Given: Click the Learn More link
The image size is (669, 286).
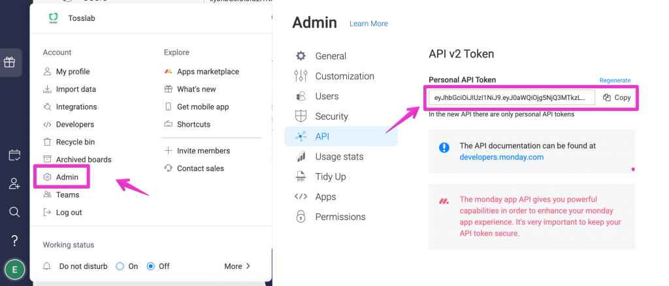Looking at the screenshot, I should (x=368, y=24).
